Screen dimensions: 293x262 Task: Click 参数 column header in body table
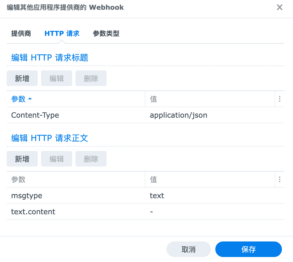[x=76, y=179]
